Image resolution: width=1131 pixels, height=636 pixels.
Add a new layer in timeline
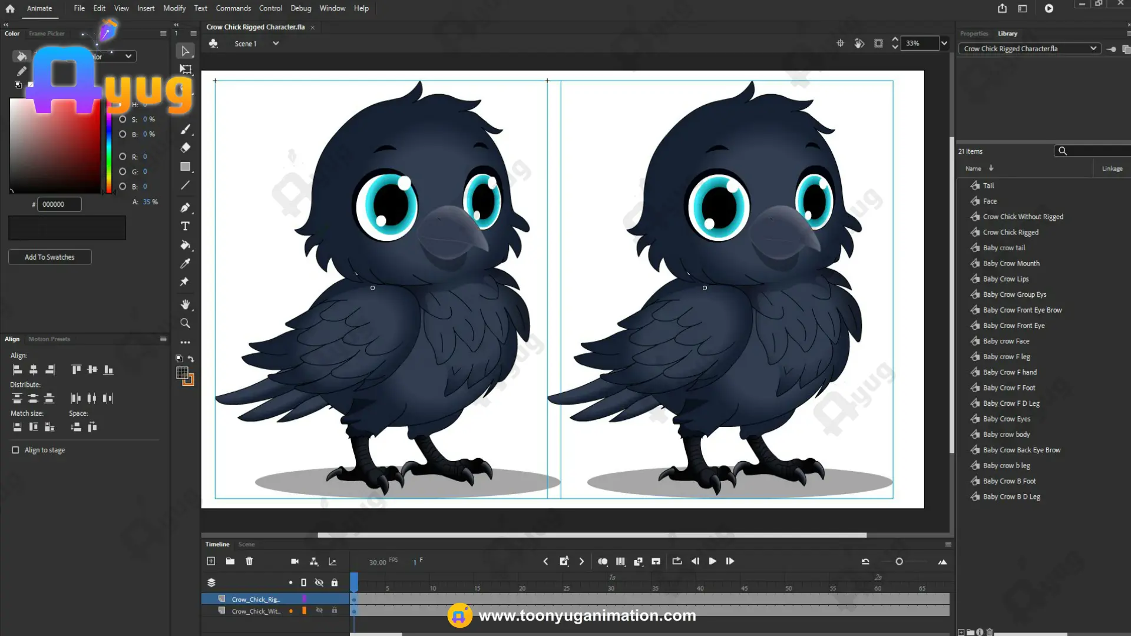211,561
